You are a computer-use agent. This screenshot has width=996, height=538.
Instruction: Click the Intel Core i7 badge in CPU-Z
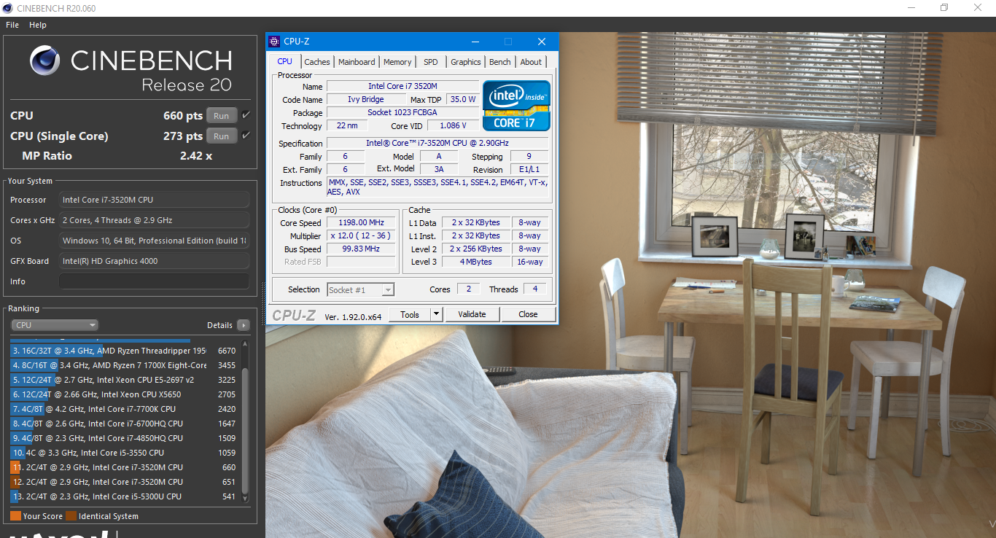click(x=517, y=106)
